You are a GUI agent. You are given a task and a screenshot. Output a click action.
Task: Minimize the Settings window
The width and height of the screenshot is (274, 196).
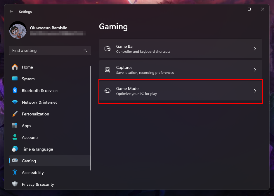[x=236, y=9]
